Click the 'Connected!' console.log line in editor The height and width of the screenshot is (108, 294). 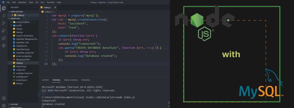79,44
